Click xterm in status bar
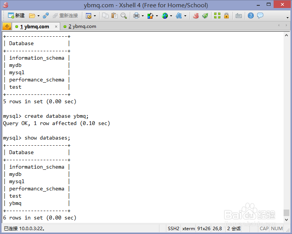This screenshot has height=234, width=292. pyautogui.click(x=189, y=228)
